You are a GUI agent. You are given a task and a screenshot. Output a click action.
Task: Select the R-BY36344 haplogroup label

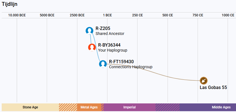point(109,45)
